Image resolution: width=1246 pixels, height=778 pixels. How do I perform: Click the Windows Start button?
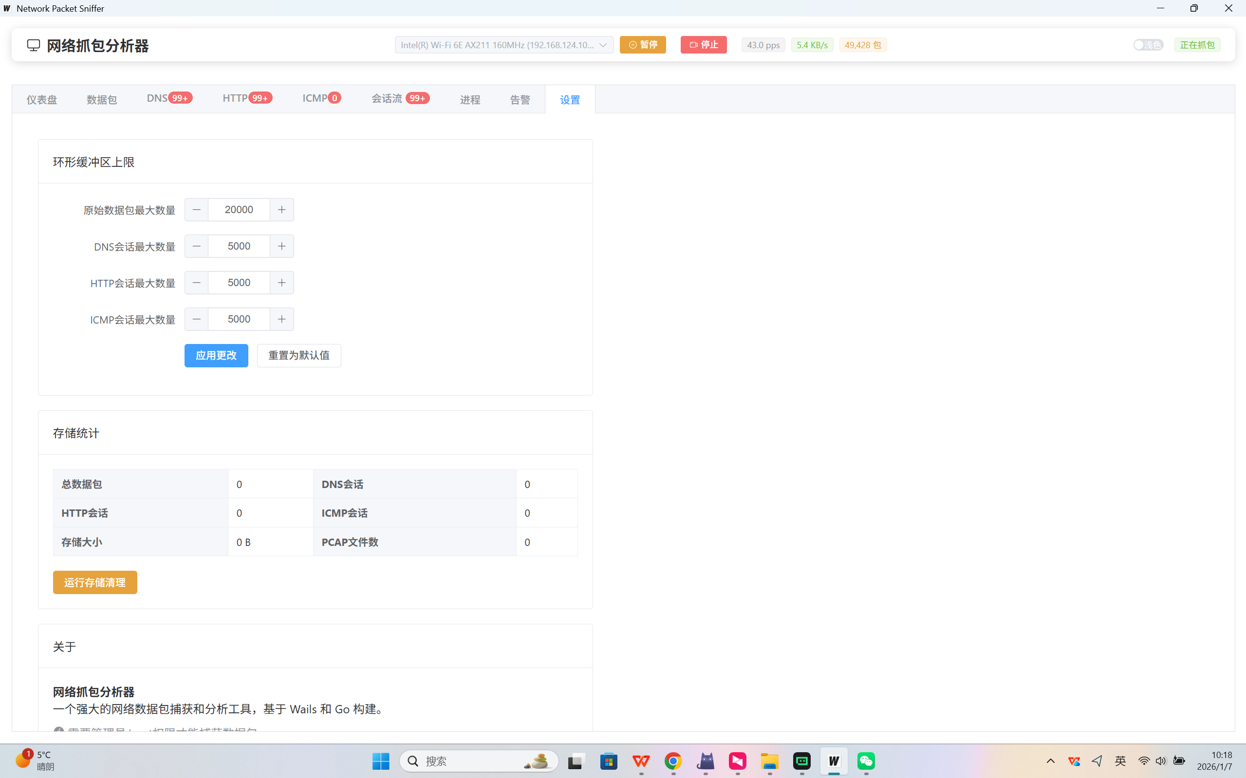coord(380,761)
